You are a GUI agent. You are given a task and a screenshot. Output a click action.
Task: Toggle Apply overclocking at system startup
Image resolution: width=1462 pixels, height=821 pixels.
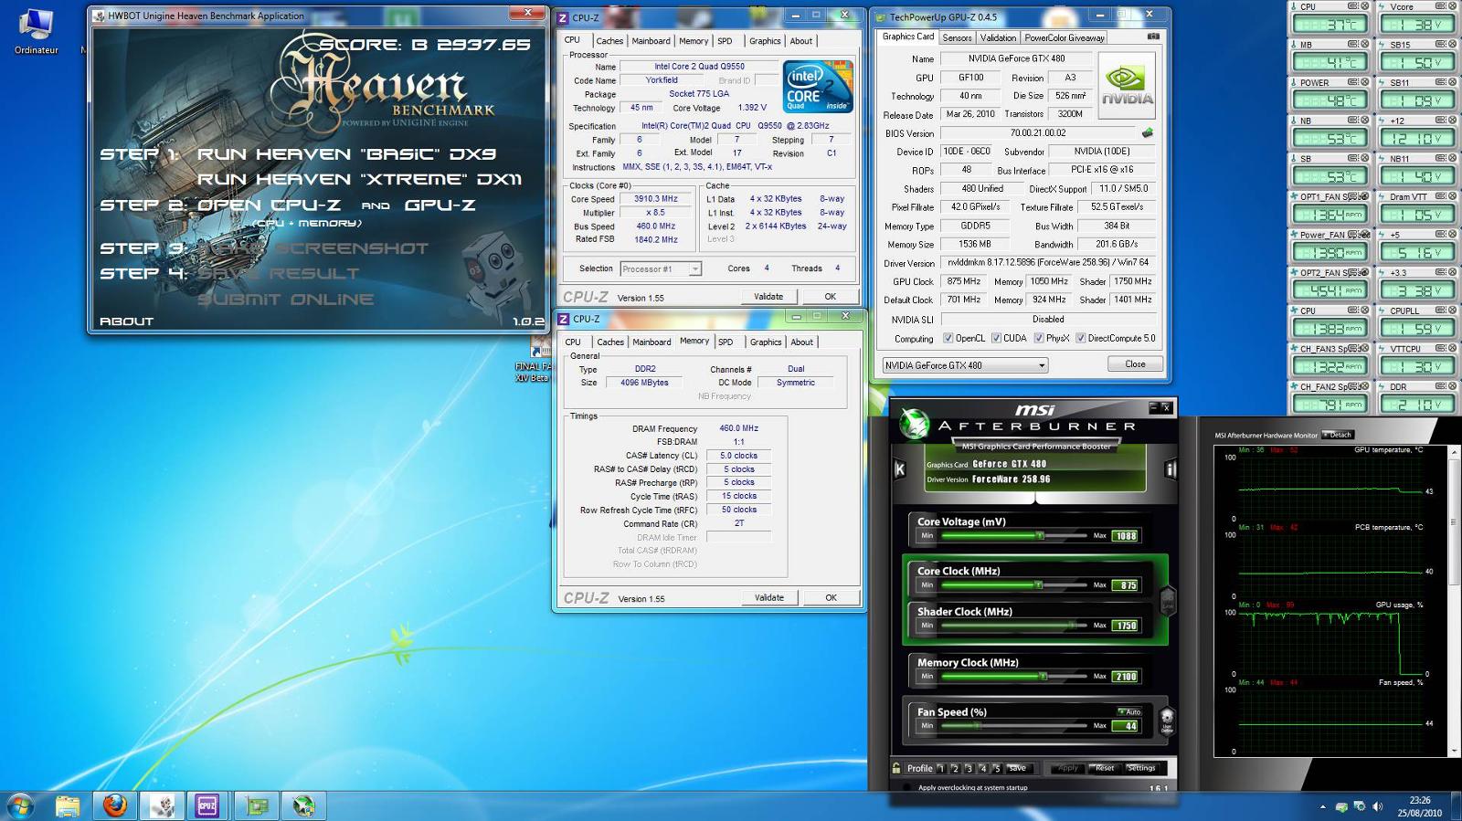click(906, 787)
